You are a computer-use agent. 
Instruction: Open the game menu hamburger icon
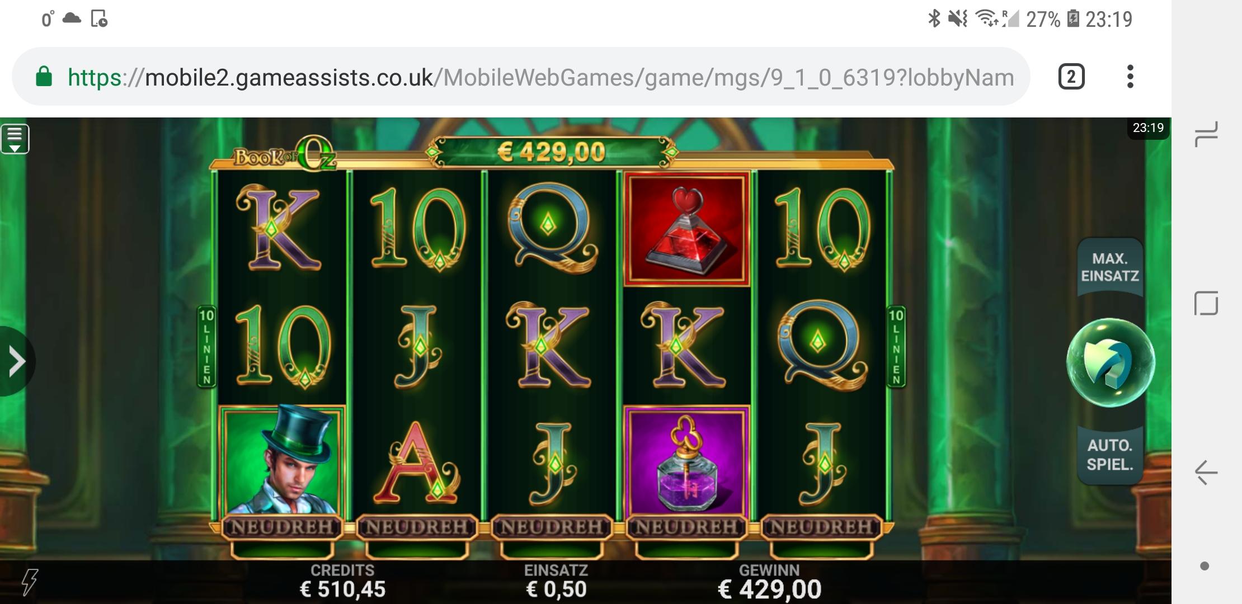pyautogui.click(x=15, y=139)
